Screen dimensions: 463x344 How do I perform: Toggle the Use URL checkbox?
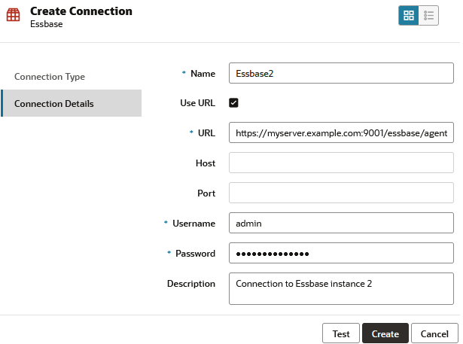coord(233,102)
